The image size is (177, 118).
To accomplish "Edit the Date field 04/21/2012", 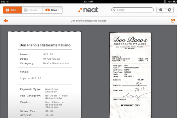I will pyautogui.click(x=52, y=59).
